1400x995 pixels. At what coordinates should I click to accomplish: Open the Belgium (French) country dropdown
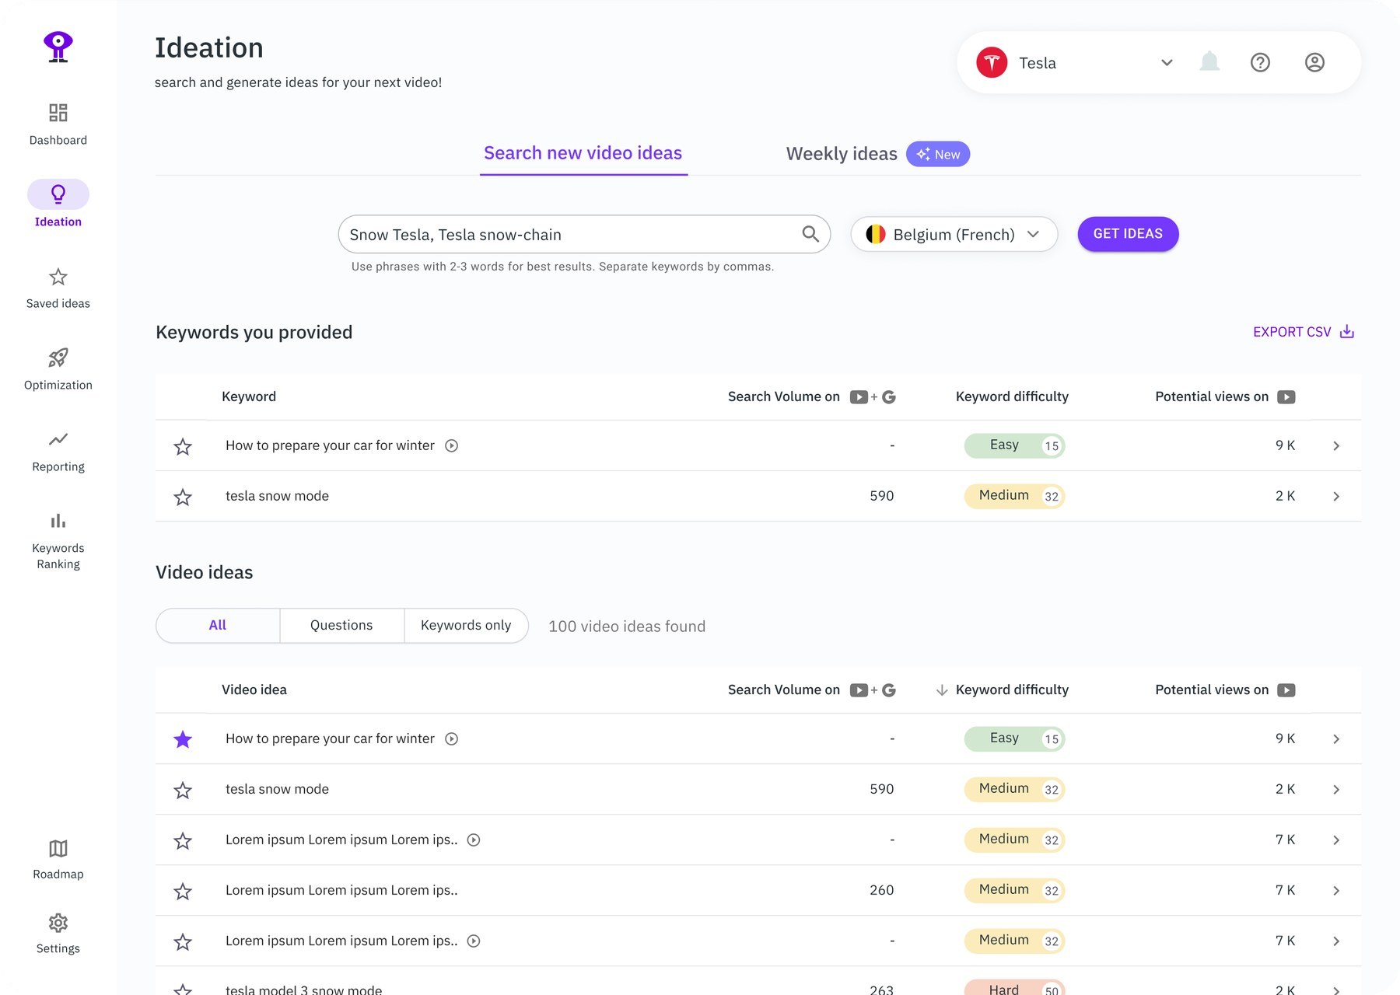954,234
